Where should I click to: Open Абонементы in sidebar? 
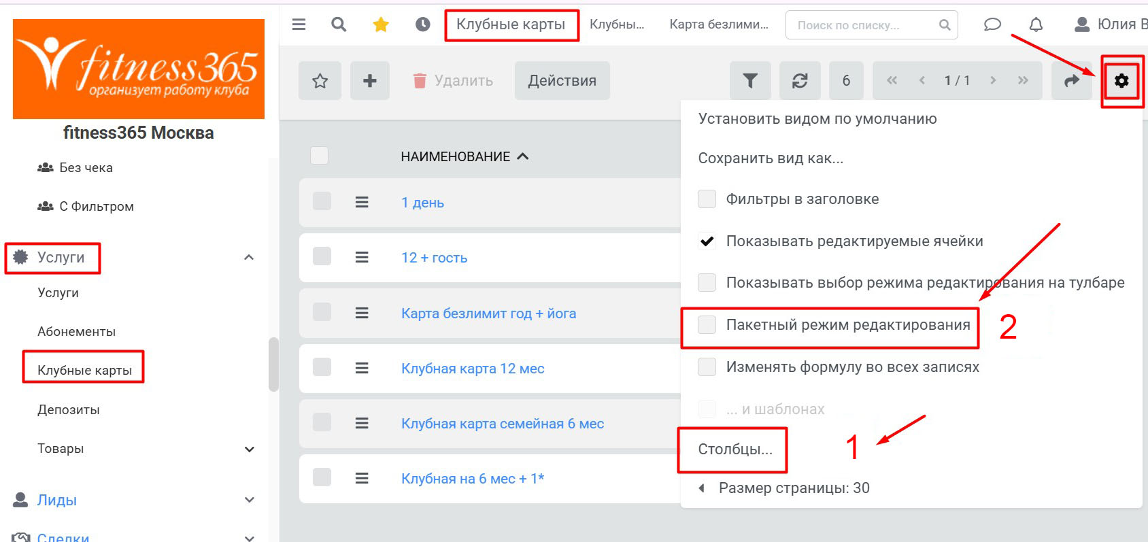tap(76, 331)
